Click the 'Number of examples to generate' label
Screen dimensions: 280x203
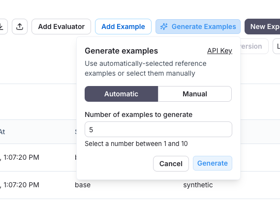point(139,115)
